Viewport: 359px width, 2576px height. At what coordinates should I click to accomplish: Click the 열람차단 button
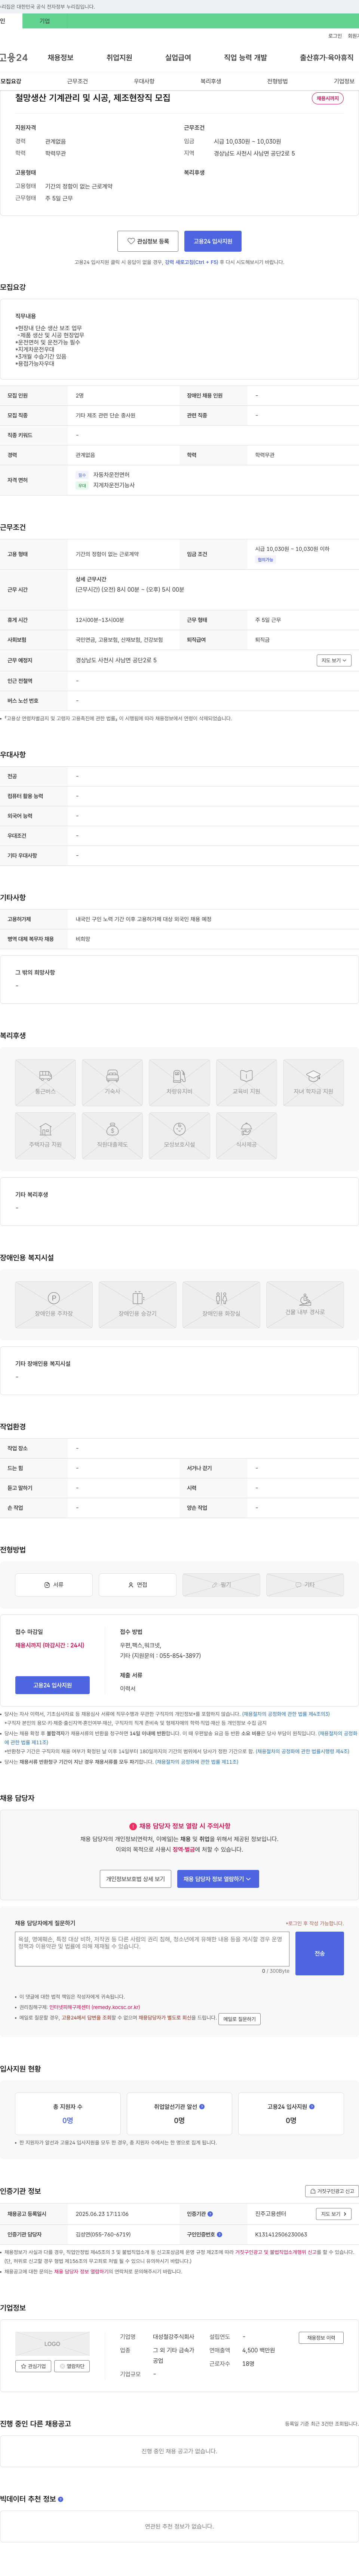coord(72,2366)
